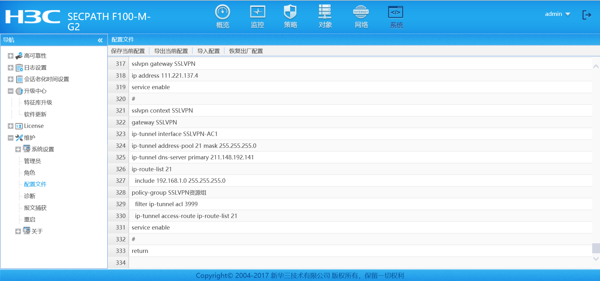The width and height of the screenshot is (600, 281).
Task: Click the config scrollbar down arrow
Action: 596,259
